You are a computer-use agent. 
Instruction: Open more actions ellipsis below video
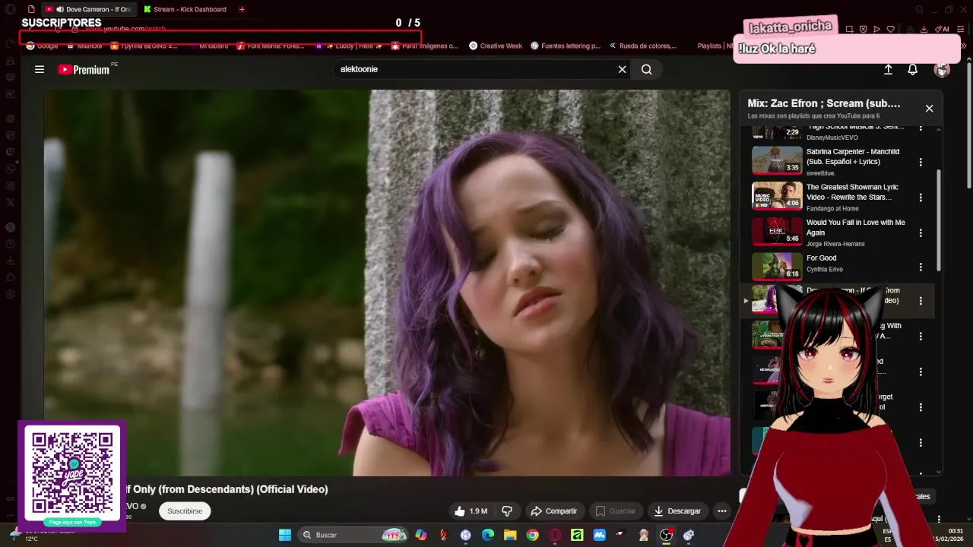tap(722, 511)
